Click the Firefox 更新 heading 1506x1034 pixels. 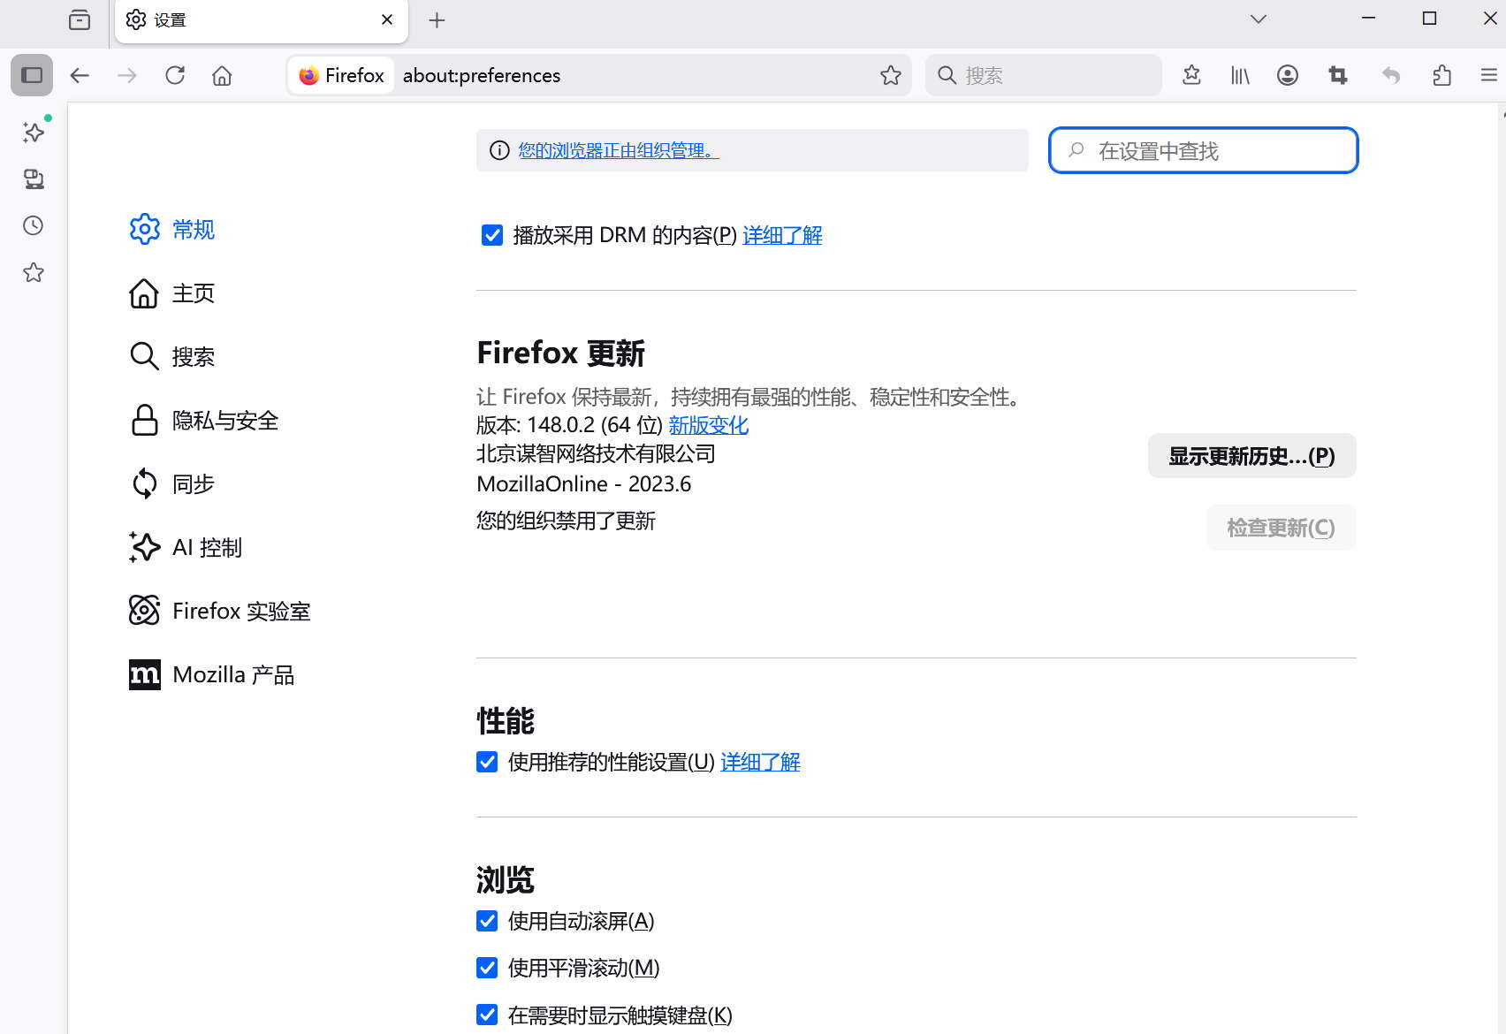pyautogui.click(x=561, y=353)
